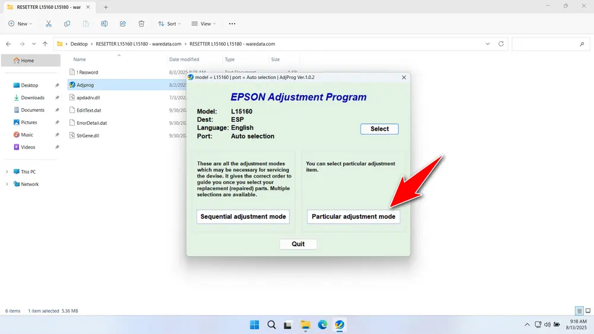
Task: Open the Sort dropdown menu
Action: [x=169, y=24]
